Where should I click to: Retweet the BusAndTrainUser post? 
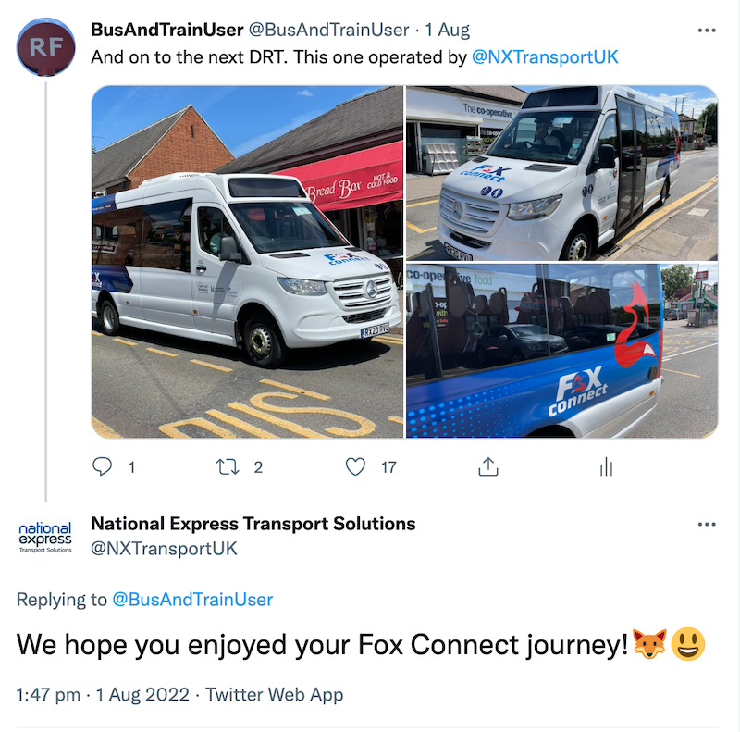[x=228, y=467]
